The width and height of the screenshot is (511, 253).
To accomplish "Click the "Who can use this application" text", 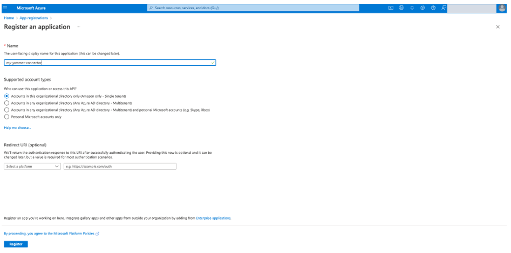I will point(40,88).
